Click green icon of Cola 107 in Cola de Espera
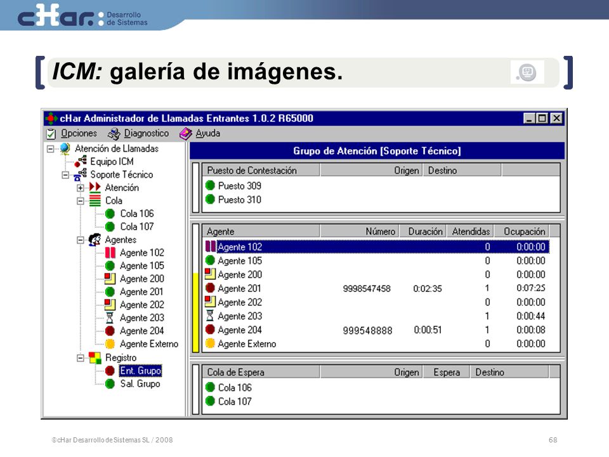 210,401
